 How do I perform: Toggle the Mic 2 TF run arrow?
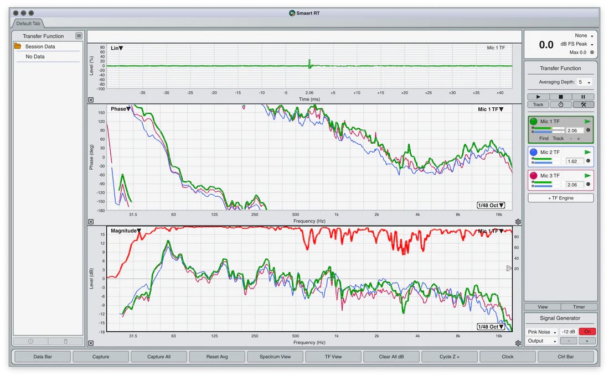[587, 152]
